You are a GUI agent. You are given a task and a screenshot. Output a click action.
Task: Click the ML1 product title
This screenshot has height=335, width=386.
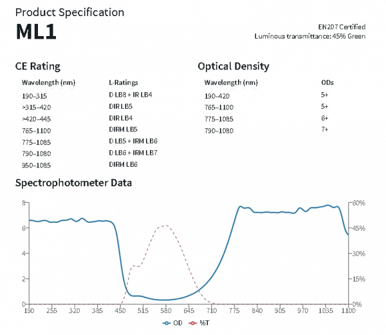coord(35,33)
